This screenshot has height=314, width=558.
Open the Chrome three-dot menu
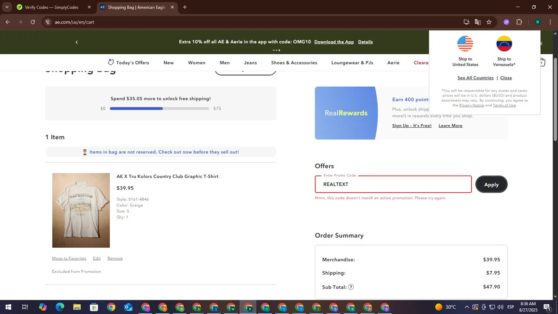pyautogui.click(x=550, y=22)
